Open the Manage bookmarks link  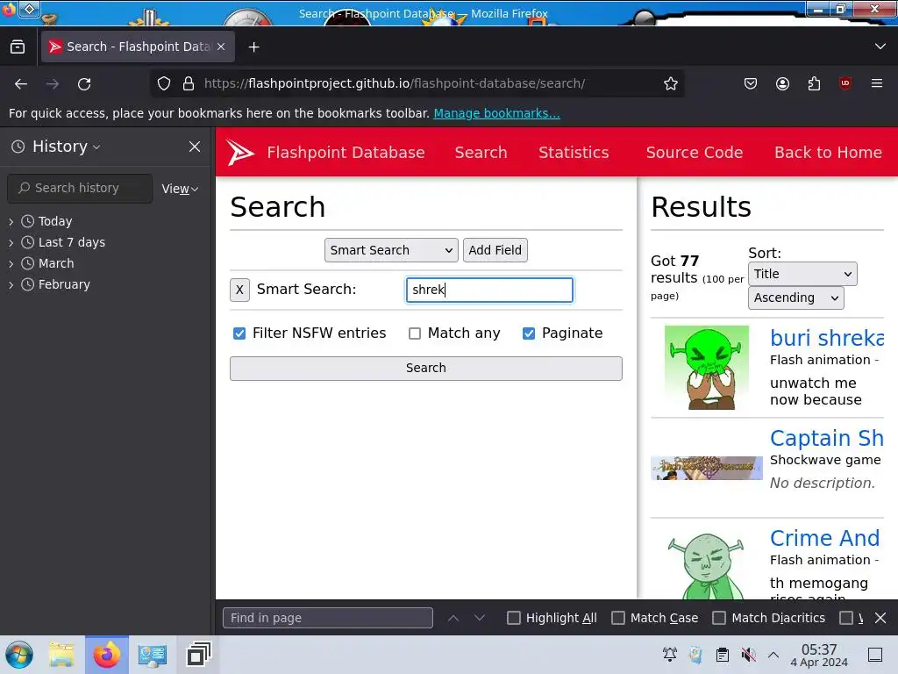tap(496, 113)
